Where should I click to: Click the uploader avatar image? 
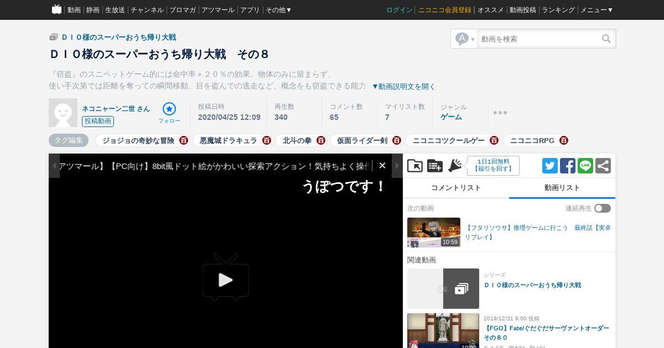63,113
